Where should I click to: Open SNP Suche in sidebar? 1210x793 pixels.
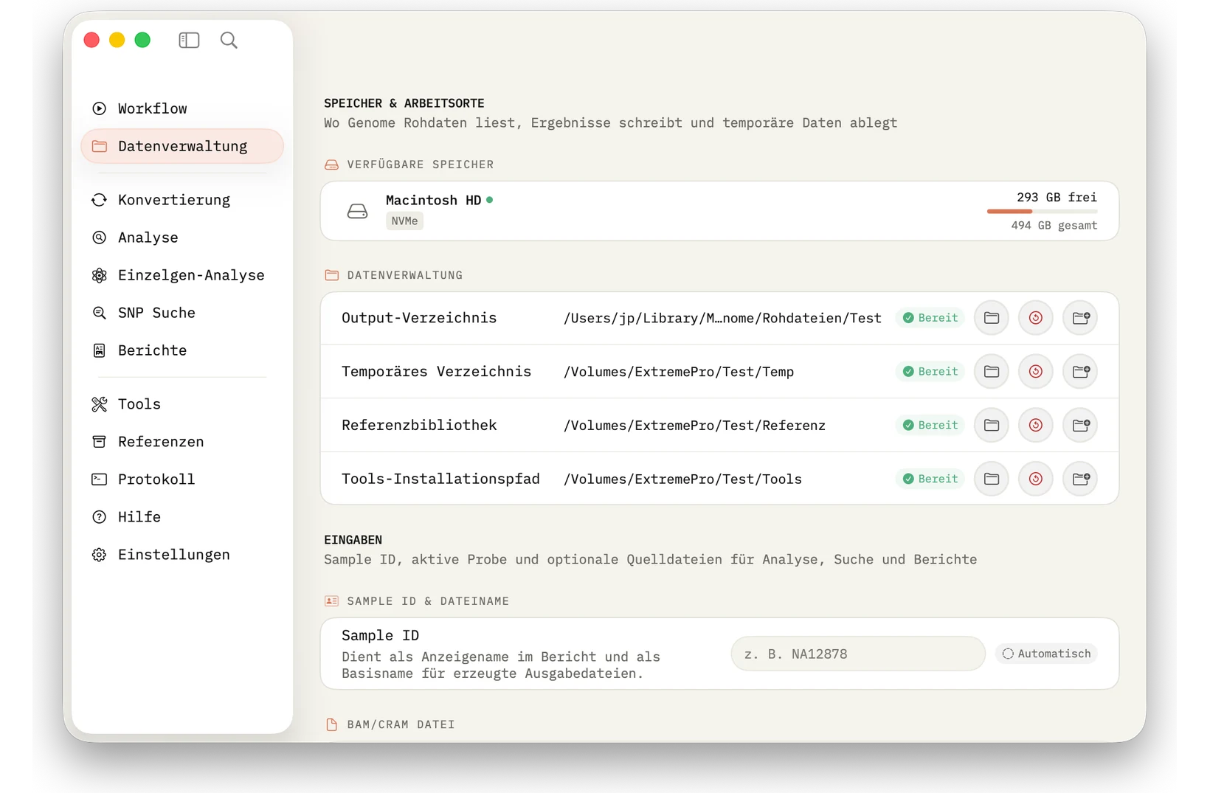pyautogui.click(x=181, y=313)
